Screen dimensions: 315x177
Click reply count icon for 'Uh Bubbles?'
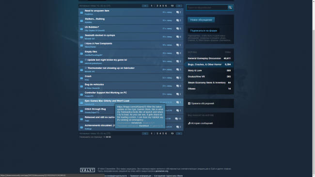[x=177, y=29]
